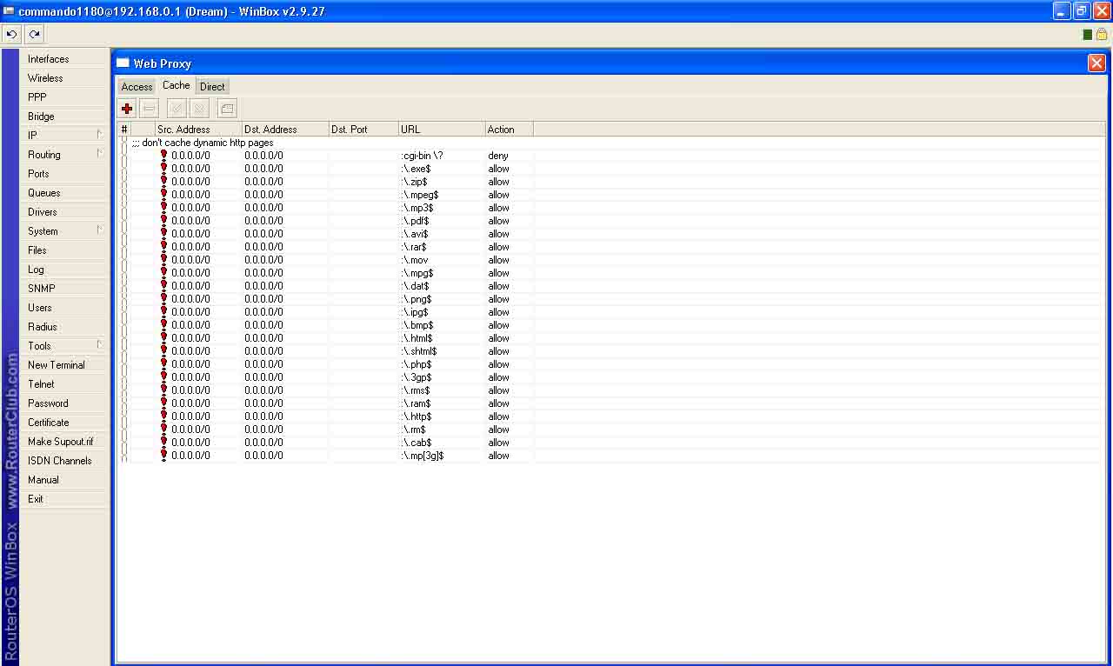Expand the Routing submenu
The height and width of the screenshot is (666, 1113).
63,155
